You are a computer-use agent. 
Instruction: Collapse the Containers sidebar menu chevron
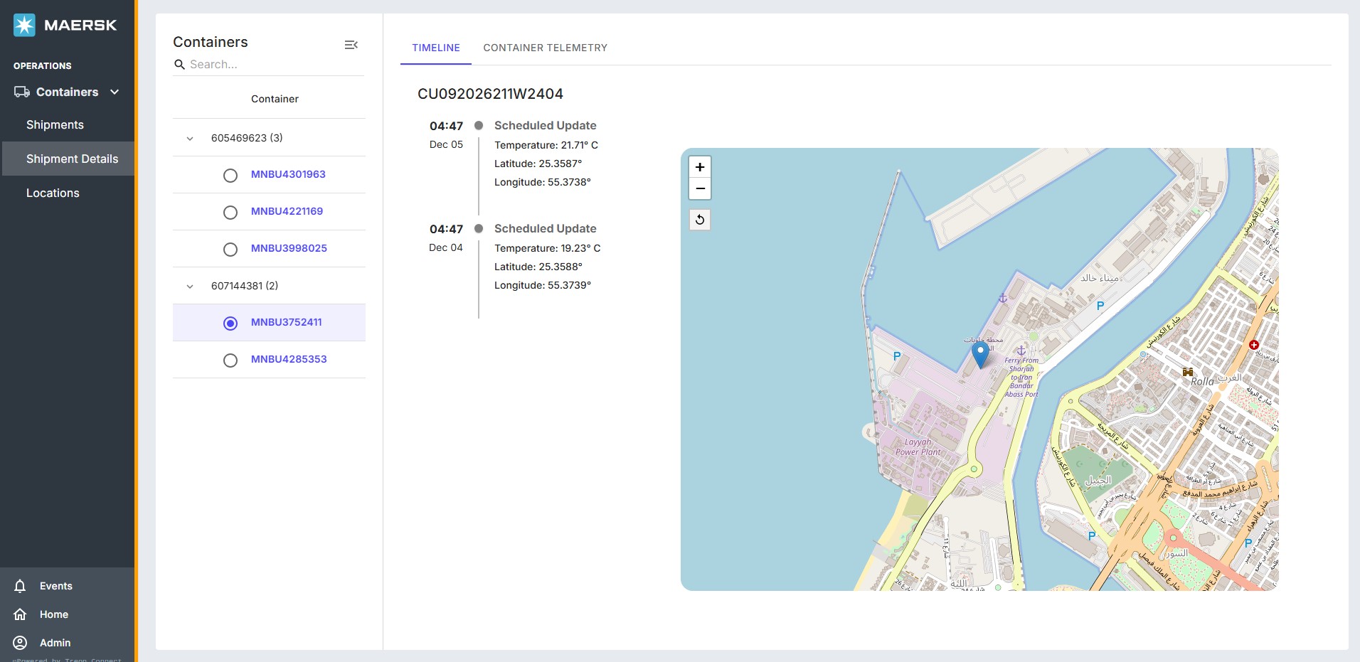tap(115, 92)
